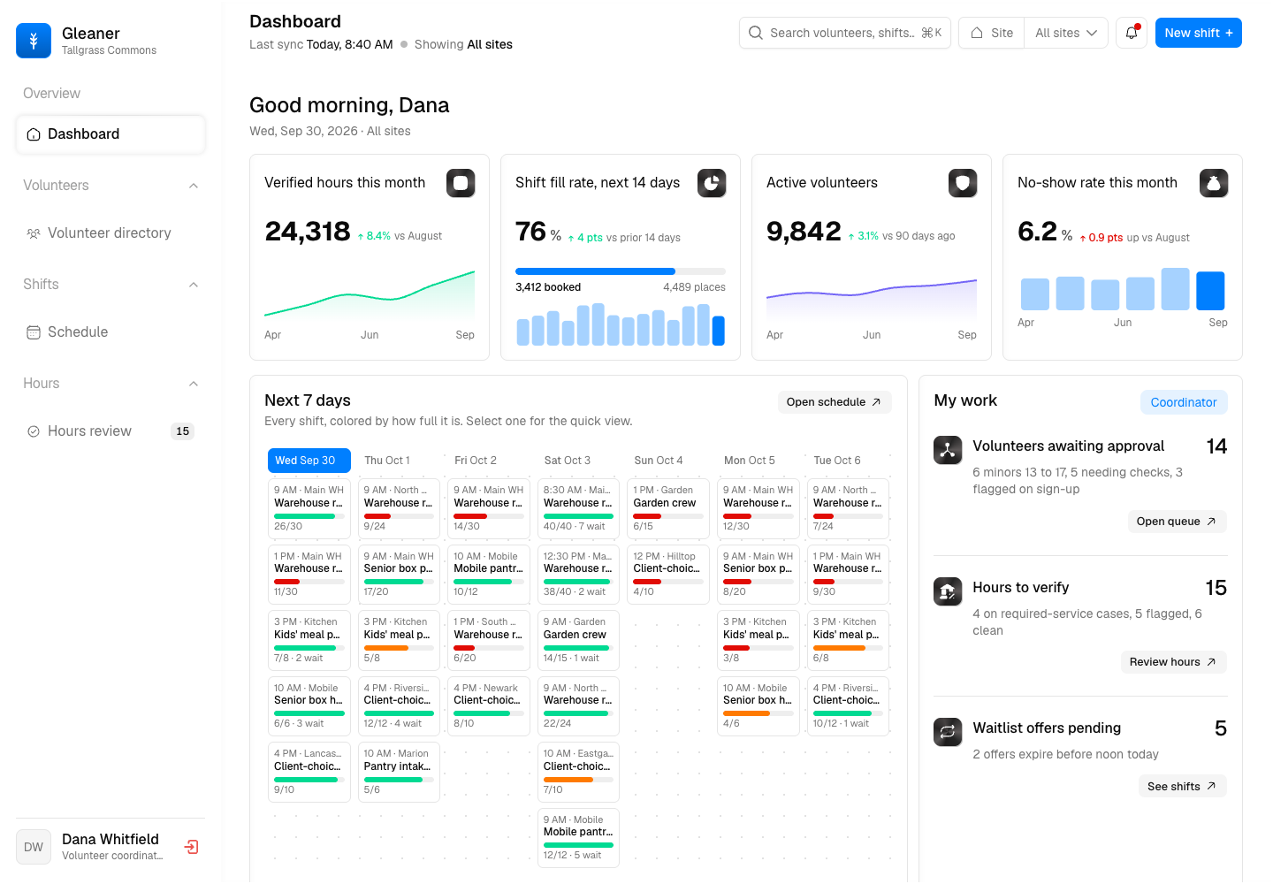
Task: Click the shift fill rate progress bar
Action: click(x=621, y=271)
